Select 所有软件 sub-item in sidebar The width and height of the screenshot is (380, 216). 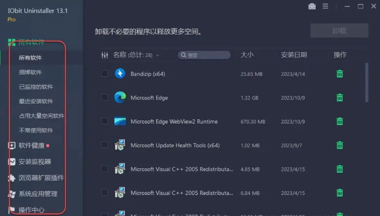point(30,58)
